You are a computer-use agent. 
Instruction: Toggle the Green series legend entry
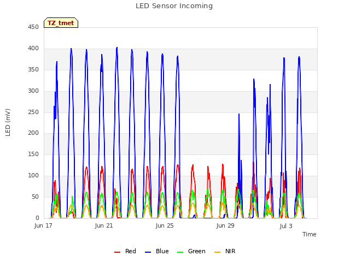coord(191,251)
